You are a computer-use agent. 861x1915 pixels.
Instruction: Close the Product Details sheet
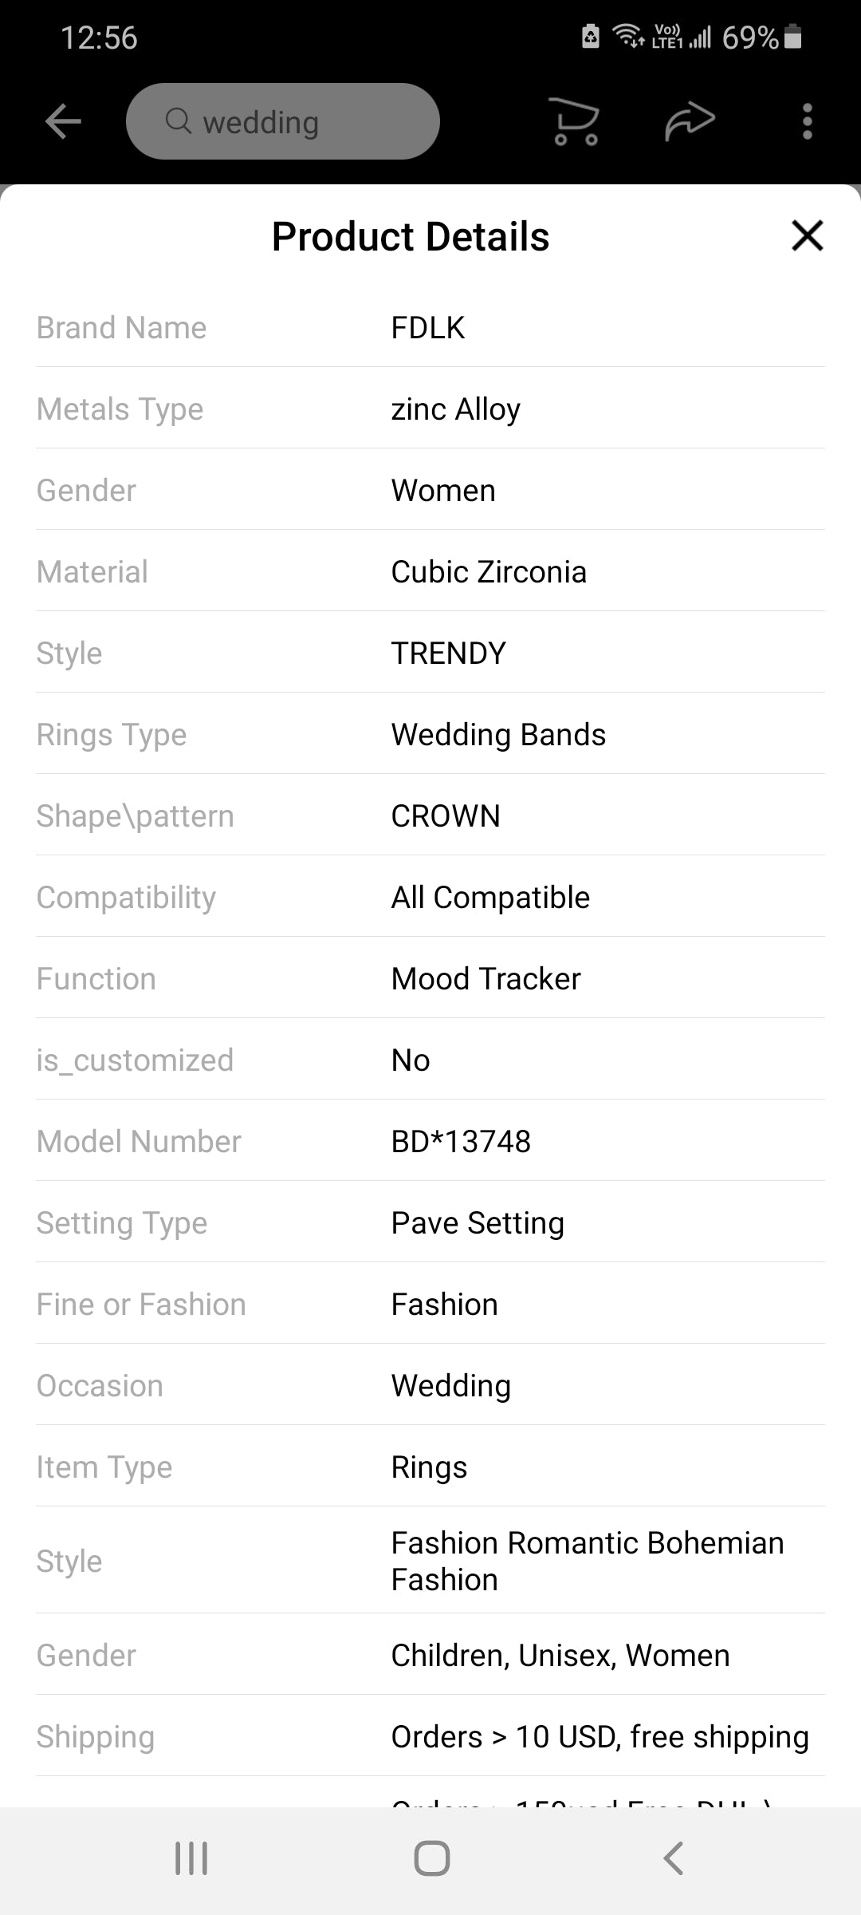point(807,236)
